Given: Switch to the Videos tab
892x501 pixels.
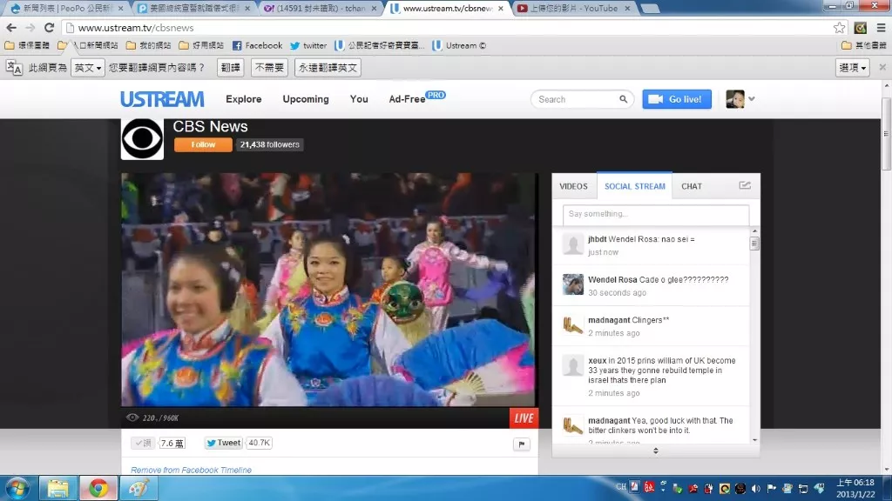Looking at the screenshot, I should 573,186.
